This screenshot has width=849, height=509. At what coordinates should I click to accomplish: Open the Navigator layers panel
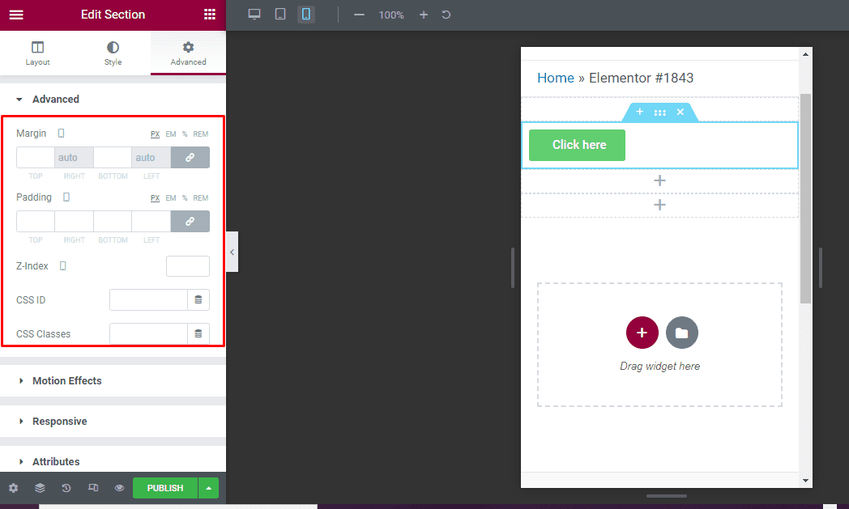point(40,488)
